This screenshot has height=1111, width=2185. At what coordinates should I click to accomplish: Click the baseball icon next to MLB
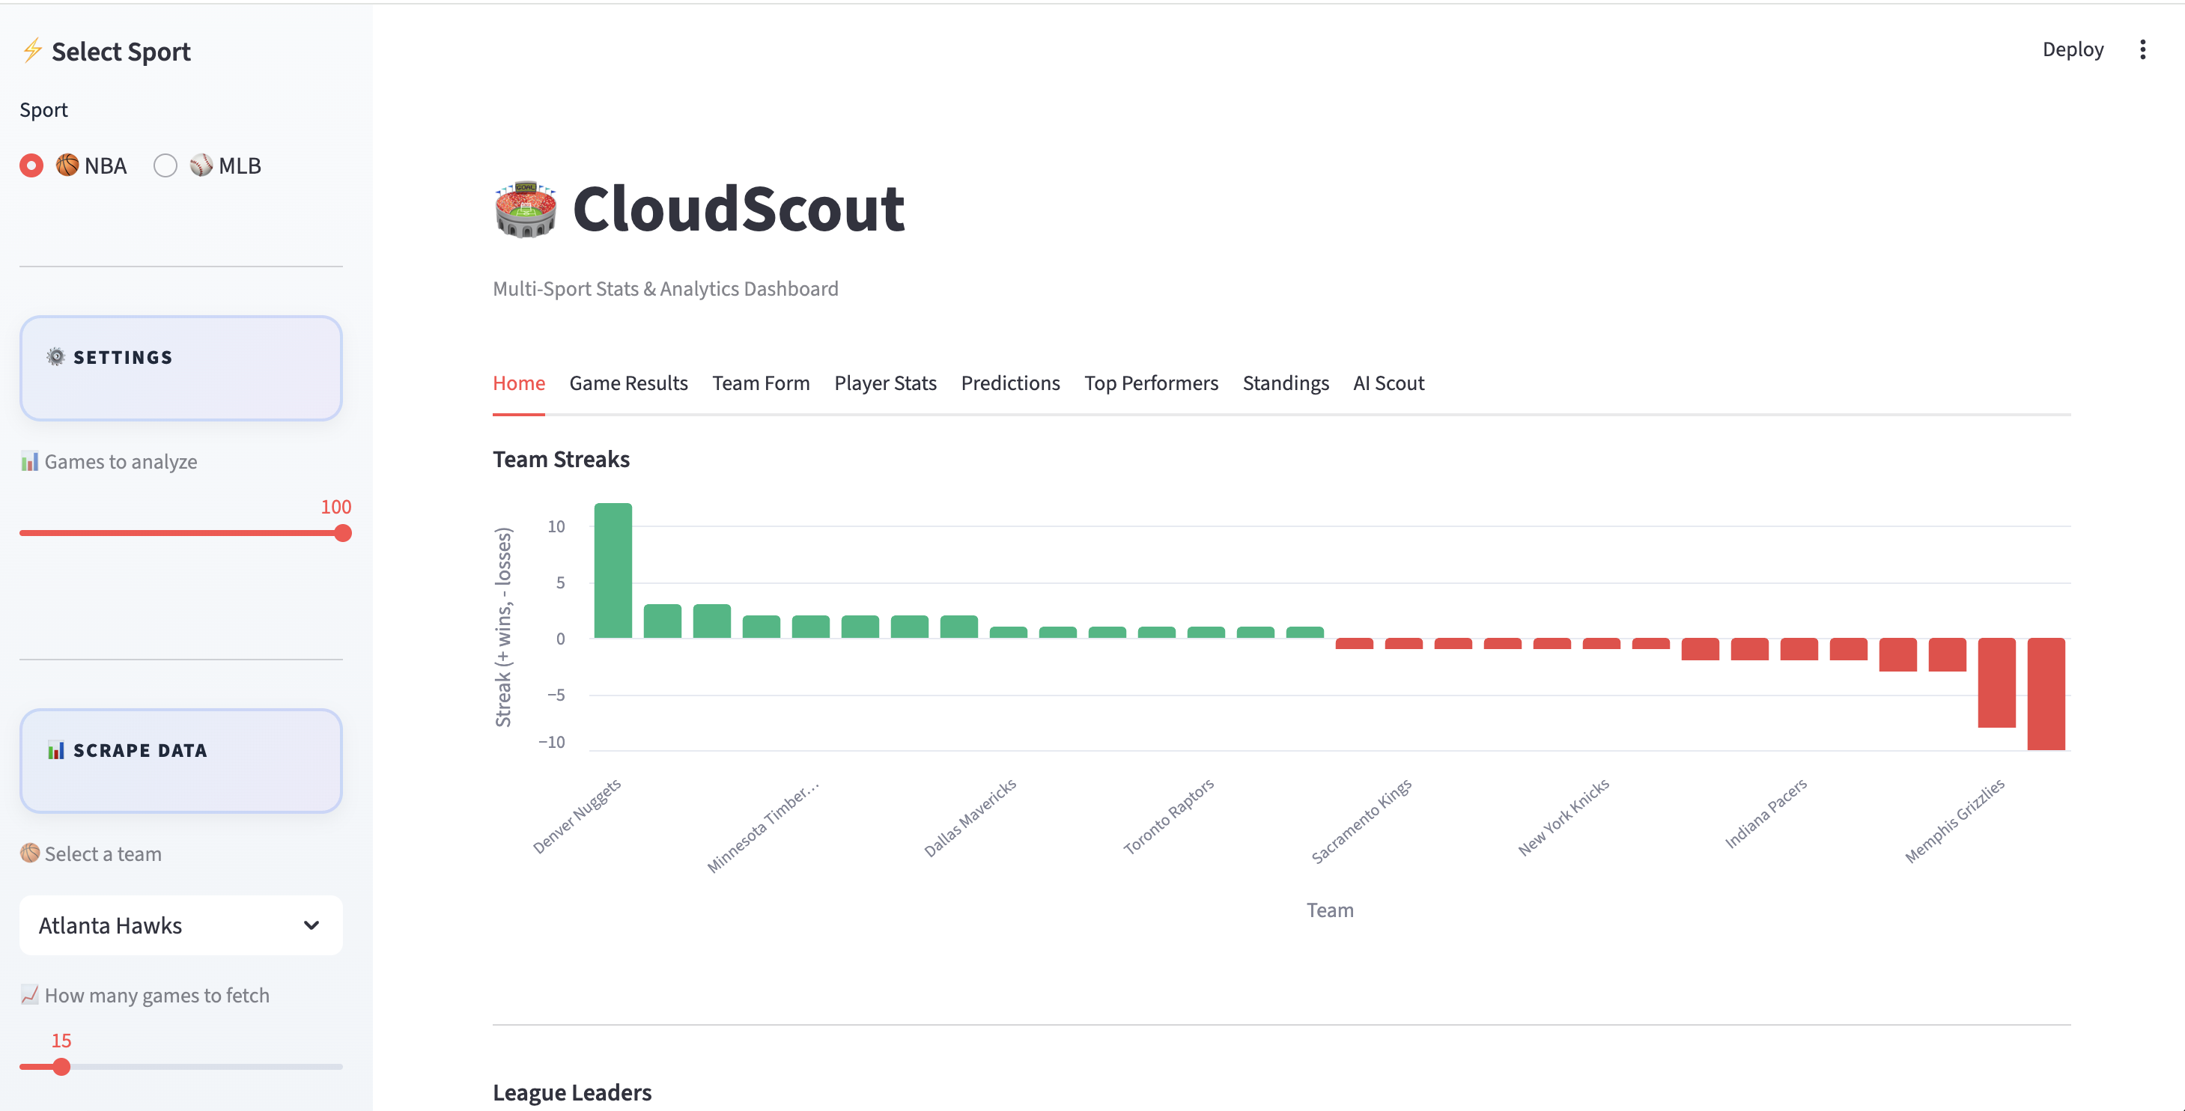point(202,165)
